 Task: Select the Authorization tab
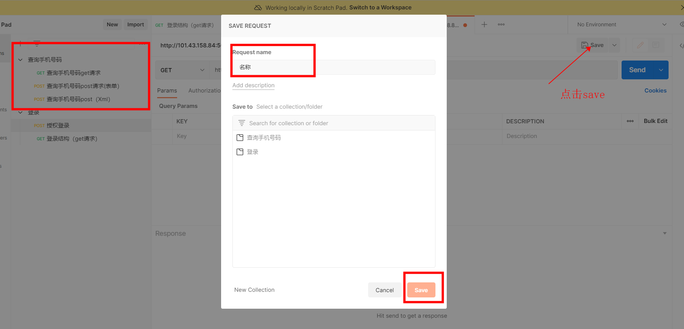pos(205,91)
